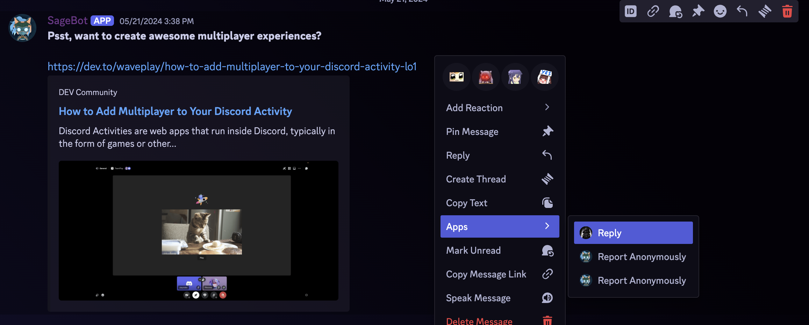This screenshot has height=325, width=809.
Task: Expand the Apps submenu entry
Action: (x=500, y=226)
